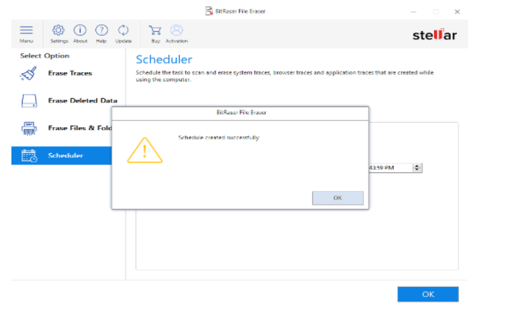
Task: Click the Scheduler calendar icon
Action: [x=29, y=155]
